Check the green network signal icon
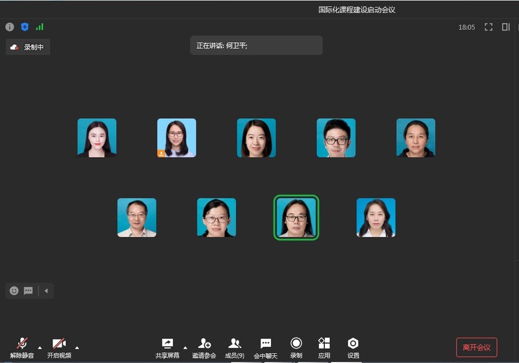This screenshot has width=519, height=363. point(40,27)
